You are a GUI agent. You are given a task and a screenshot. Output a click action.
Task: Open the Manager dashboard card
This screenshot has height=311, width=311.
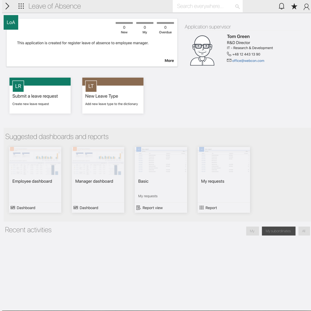point(98,180)
